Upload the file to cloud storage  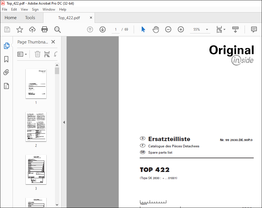tap(32, 29)
